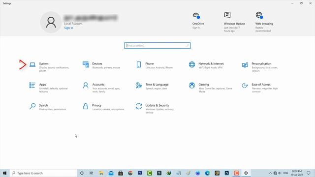315x177 pixels.
Task: Open Microsoft Edge from taskbar
Action: [x=207, y=173]
